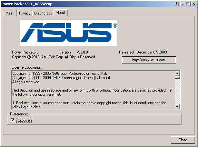Open the Privacy tab
The image size is (198, 147).
tap(25, 13)
